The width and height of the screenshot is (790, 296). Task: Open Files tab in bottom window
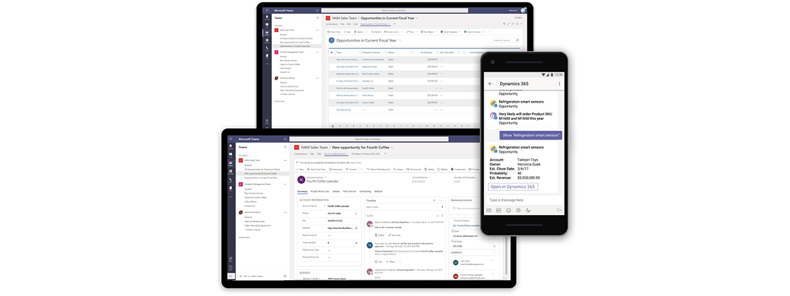click(x=312, y=153)
